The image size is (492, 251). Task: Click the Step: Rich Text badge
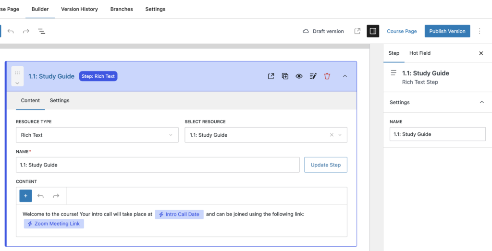(98, 76)
